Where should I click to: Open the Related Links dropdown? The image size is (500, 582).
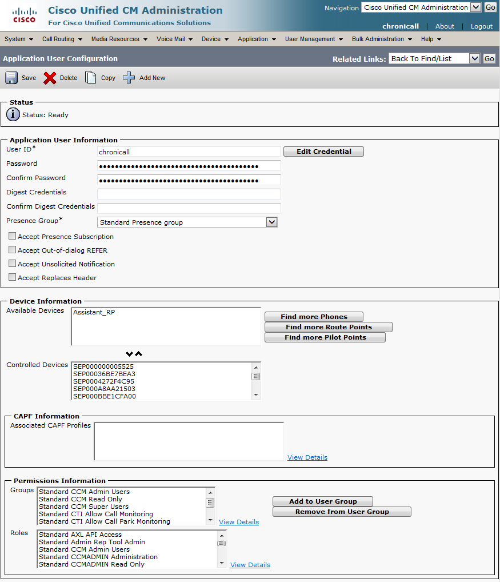coord(474,58)
